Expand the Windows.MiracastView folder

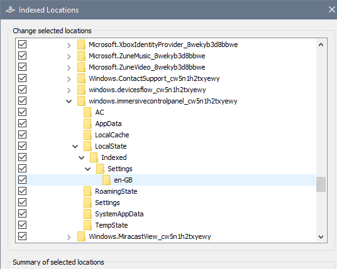click(69, 237)
